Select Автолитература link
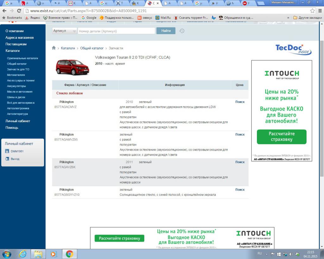Viewport: 324px width, 259px height. [x=17, y=114]
